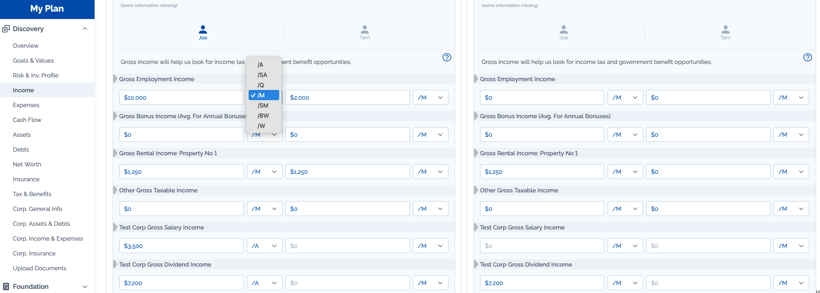The image size is (820, 293).
Task: Open Insurance page
Action: (26, 179)
